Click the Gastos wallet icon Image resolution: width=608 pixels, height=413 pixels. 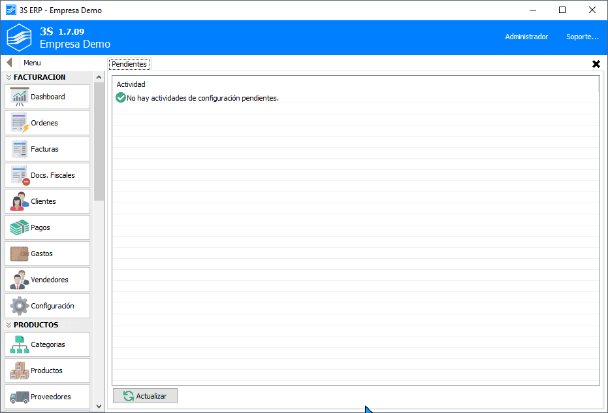[20, 254]
